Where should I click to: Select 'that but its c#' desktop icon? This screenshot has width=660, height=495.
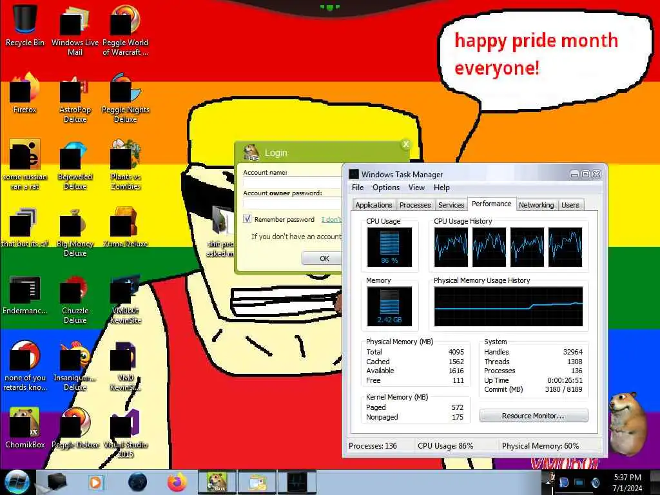click(x=25, y=228)
